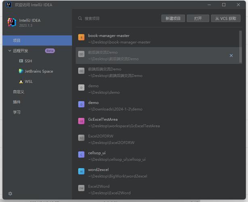Viewport: 248px width, 202px height.
Task: Click the gray icon for 前端后端交流Demo project
Action: [x=81, y=71]
